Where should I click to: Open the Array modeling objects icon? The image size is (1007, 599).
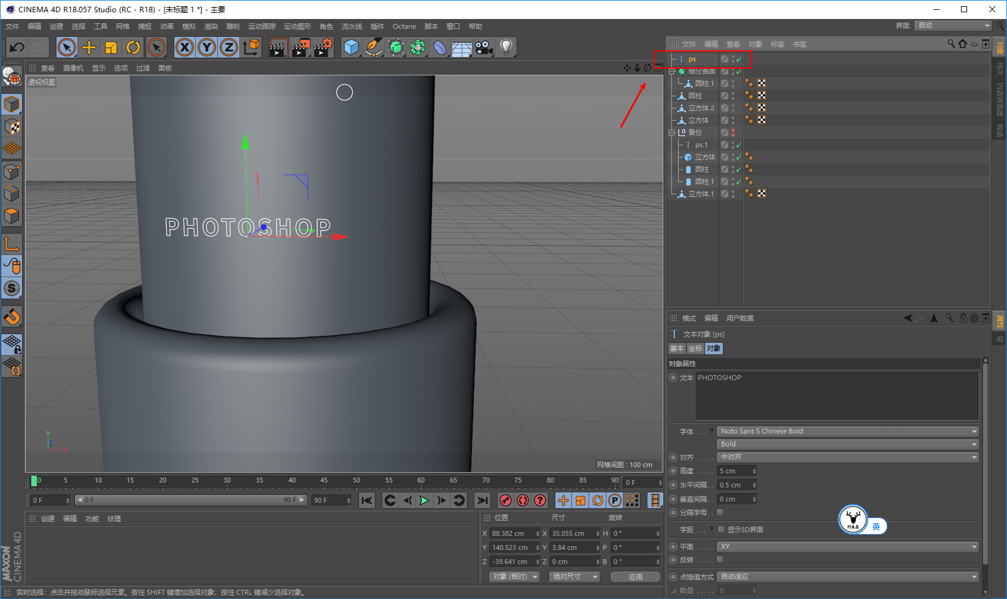pyautogui.click(x=418, y=47)
